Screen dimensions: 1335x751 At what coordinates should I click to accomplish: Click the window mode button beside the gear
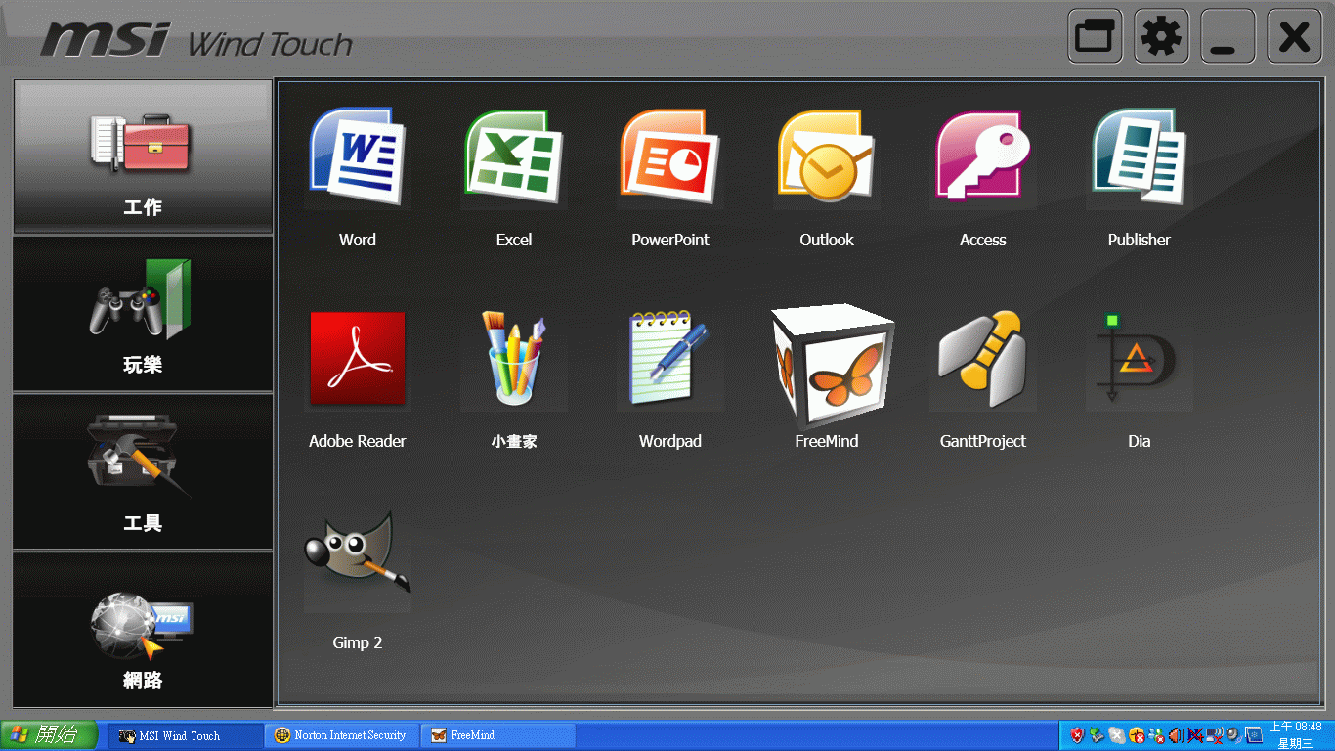click(1095, 37)
